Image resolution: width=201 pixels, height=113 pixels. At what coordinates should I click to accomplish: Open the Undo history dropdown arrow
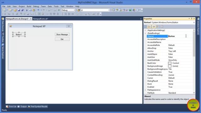[41, 10]
